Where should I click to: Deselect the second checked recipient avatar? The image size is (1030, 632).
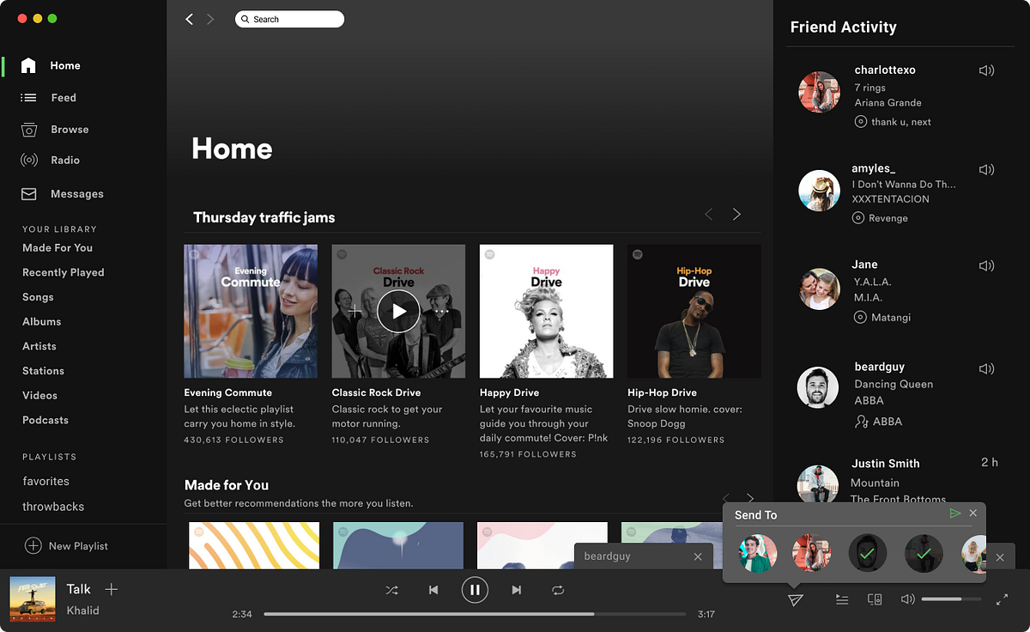click(x=924, y=554)
